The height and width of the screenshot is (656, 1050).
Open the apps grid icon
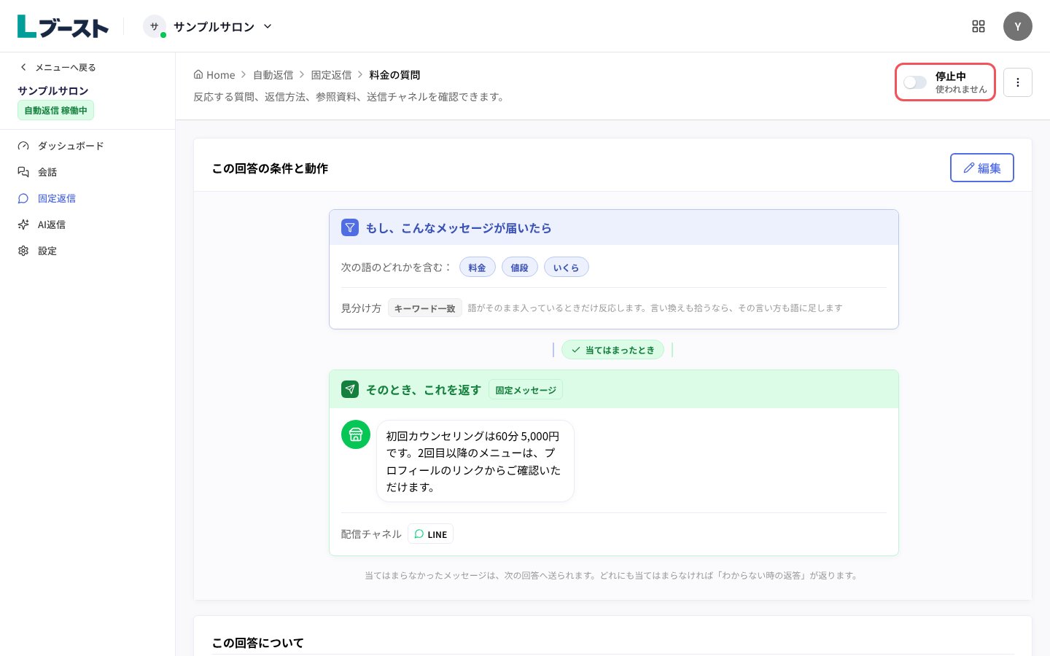[x=979, y=26]
